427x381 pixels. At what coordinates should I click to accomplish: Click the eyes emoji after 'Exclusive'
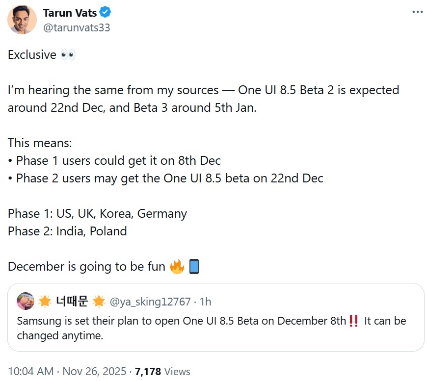[69, 54]
